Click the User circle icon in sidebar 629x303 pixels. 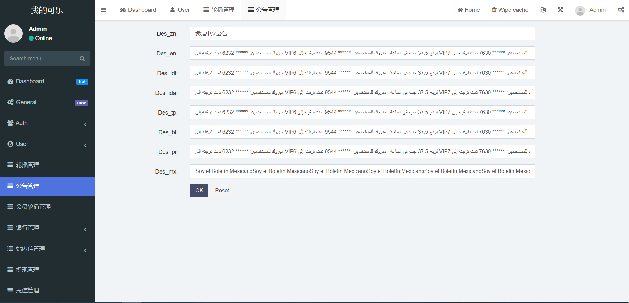click(11, 144)
